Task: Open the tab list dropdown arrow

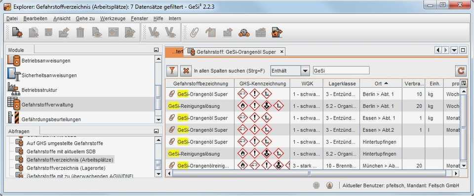Action: click(x=454, y=51)
